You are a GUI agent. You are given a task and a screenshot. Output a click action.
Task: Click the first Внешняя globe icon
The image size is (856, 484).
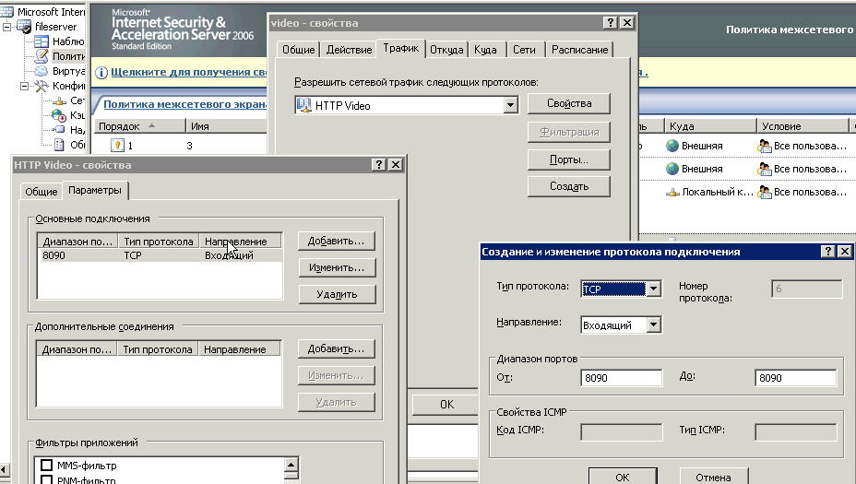click(x=672, y=146)
